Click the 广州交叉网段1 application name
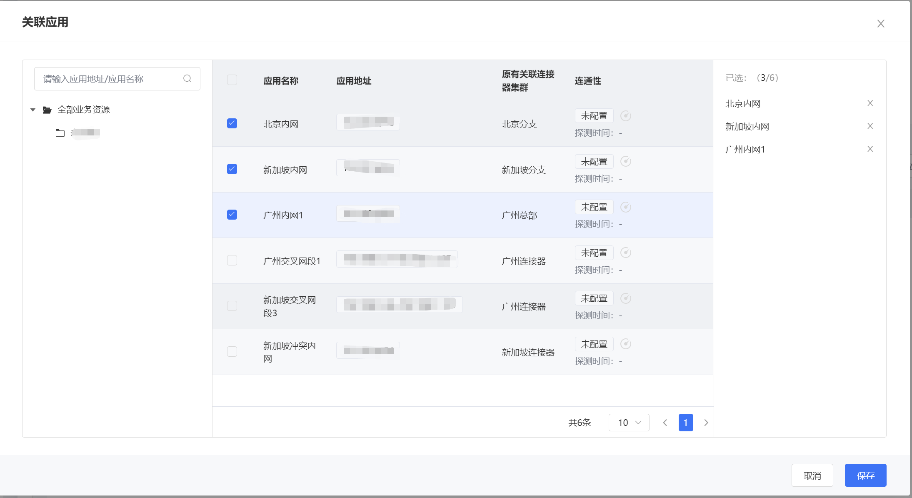 (292, 261)
